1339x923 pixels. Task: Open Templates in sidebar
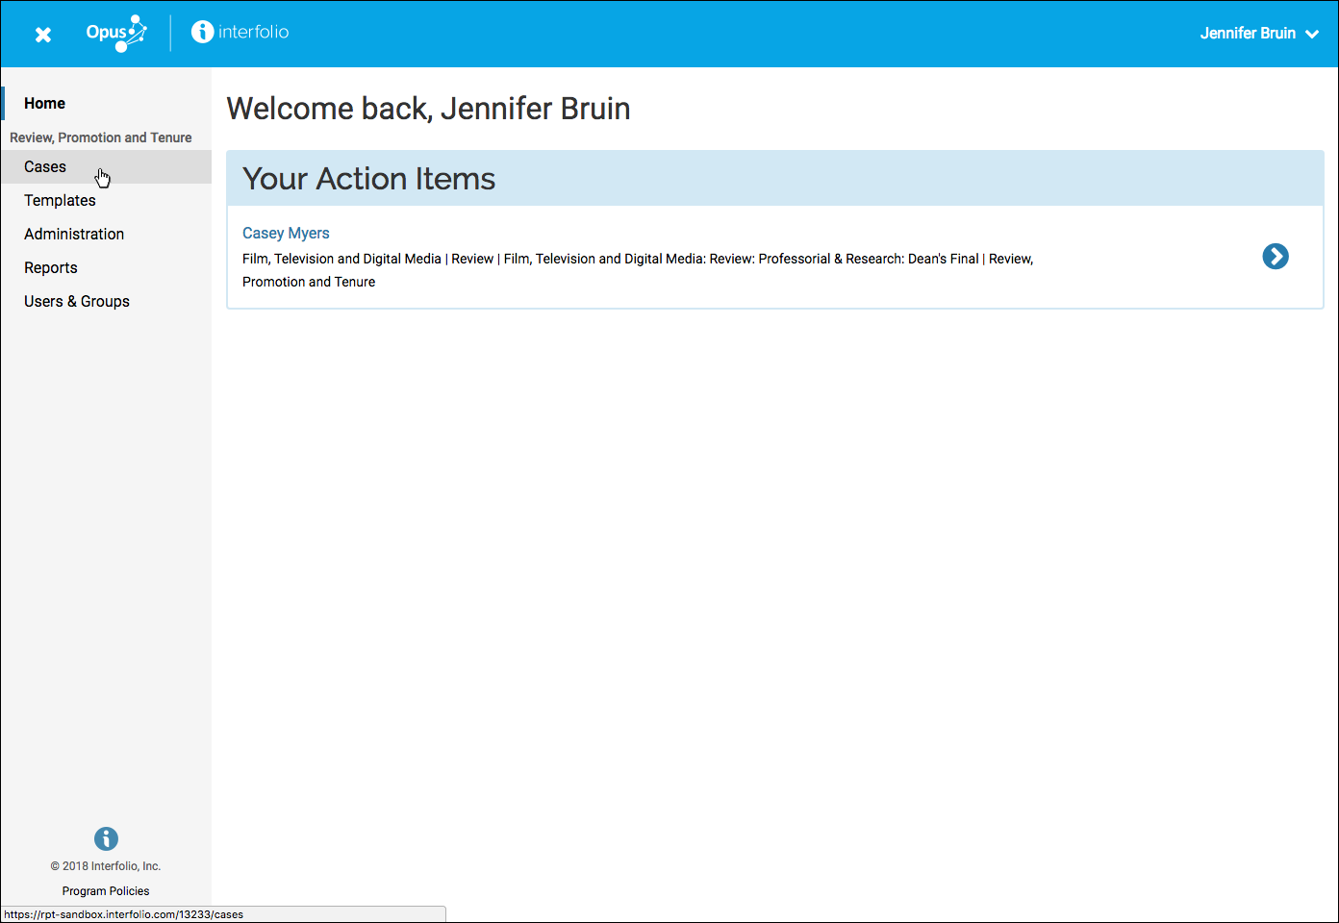(106, 200)
